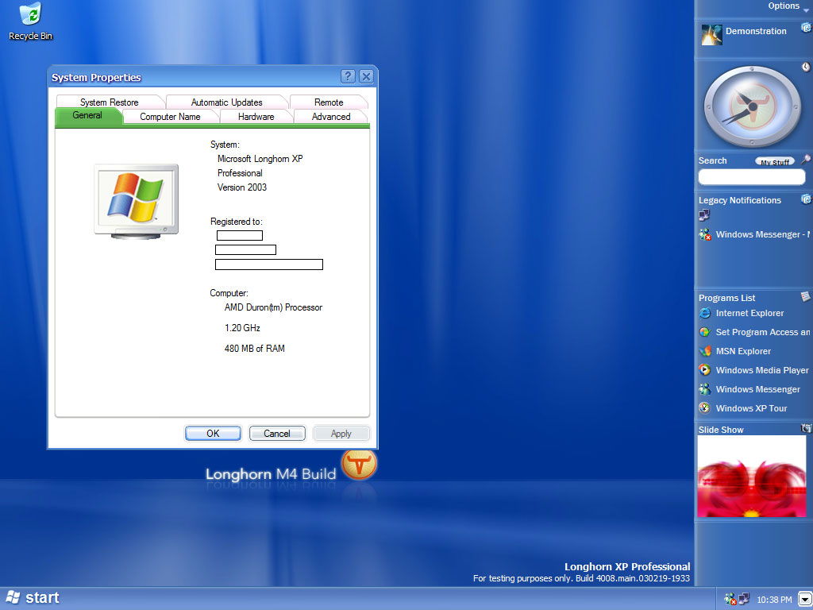Screen dimensions: 813x610
Task: Click the Windows monitor logo image
Action: coord(137,202)
